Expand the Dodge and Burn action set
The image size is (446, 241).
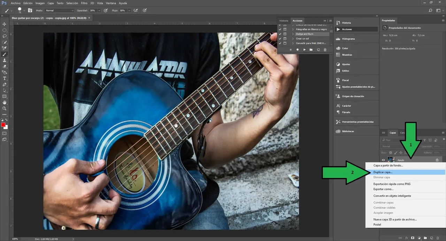(x=293, y=34)
